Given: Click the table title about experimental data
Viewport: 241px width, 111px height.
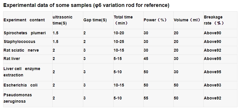Looking at the screenshot, I should point(86,5).
